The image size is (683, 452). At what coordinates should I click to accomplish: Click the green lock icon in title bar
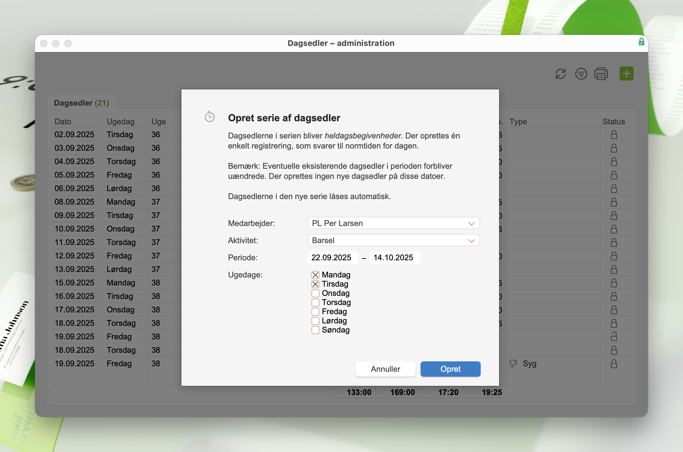coord(641,42)
